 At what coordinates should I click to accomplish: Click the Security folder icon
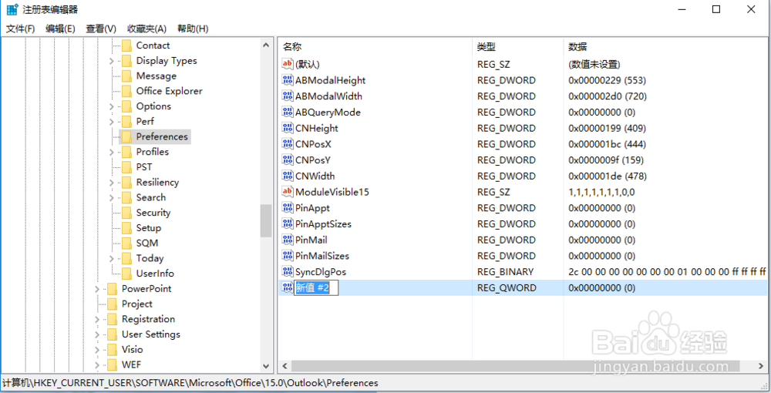[127, 213]
